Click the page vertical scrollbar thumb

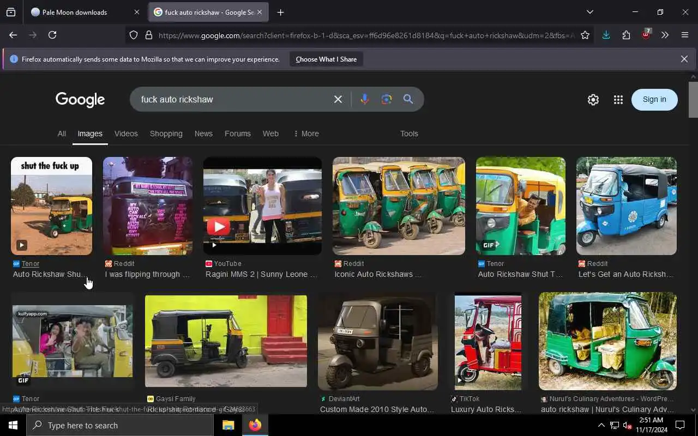tap(693, 100)
